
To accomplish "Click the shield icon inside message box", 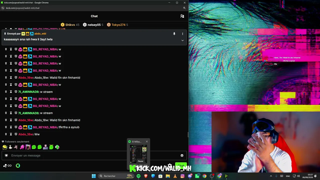I will pyautogui.click(x=6, y=155).
